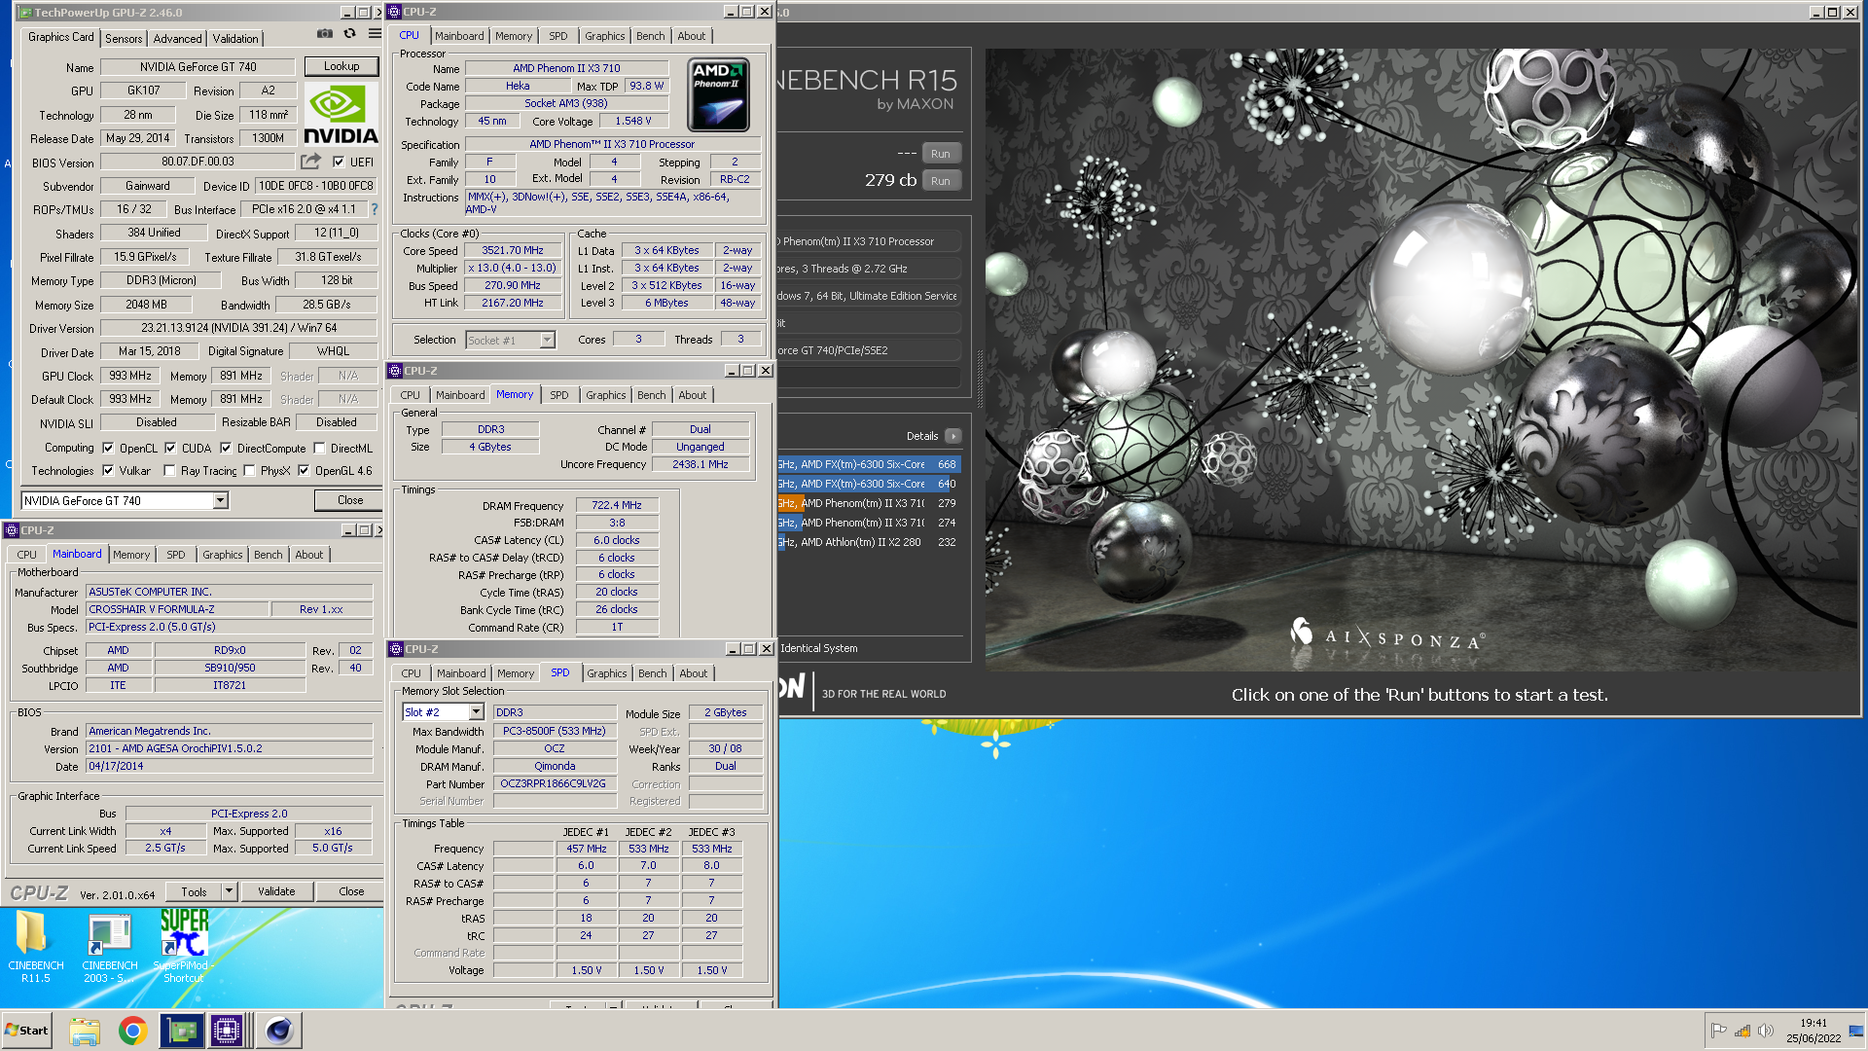This screenshot has height=1051, width=1868.
Task: Click the DRAM Frequency value 722.4 MHz
Action: pos(617,505)
